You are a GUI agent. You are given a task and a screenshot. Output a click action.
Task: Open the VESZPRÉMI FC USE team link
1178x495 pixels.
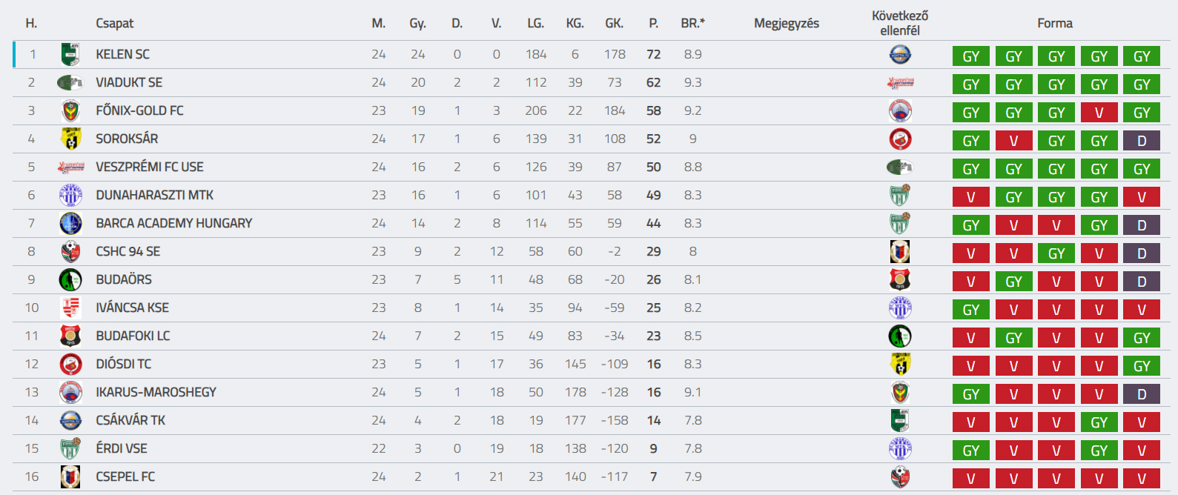click(149, 167)
